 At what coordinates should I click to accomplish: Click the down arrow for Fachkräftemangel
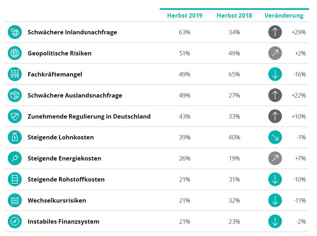275,74
